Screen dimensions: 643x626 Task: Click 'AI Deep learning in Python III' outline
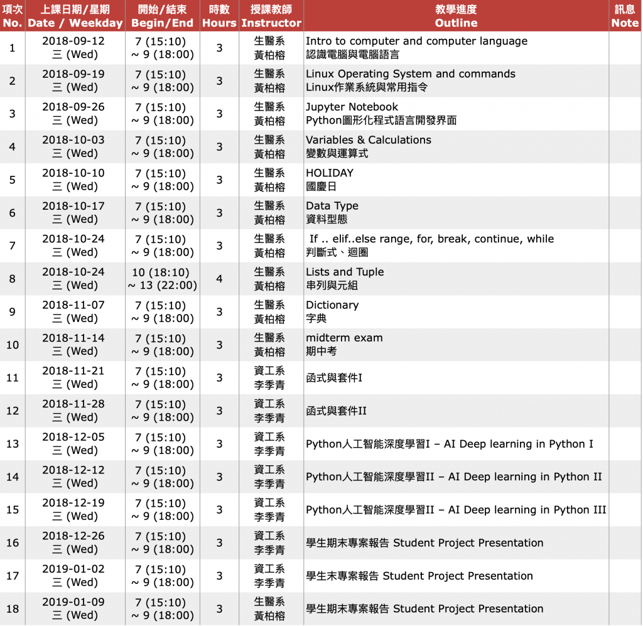(x=456, y=510)
